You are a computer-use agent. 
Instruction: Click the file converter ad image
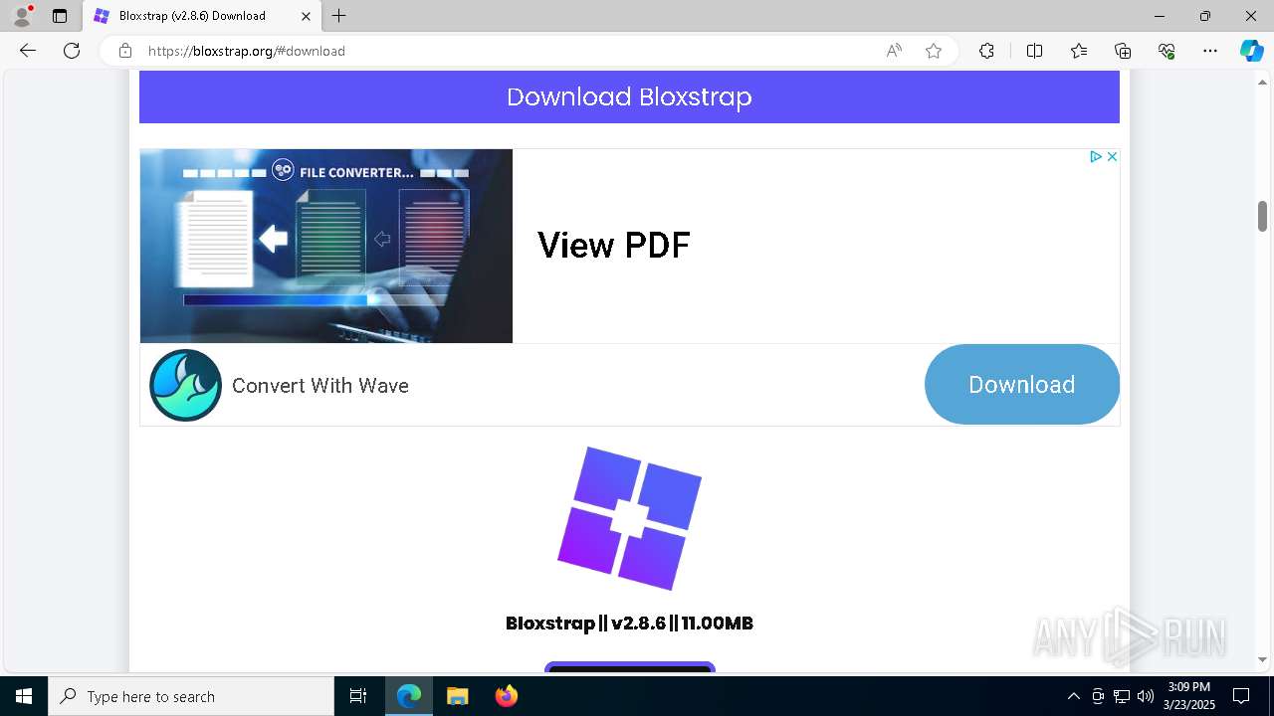[x=326, y=246]
